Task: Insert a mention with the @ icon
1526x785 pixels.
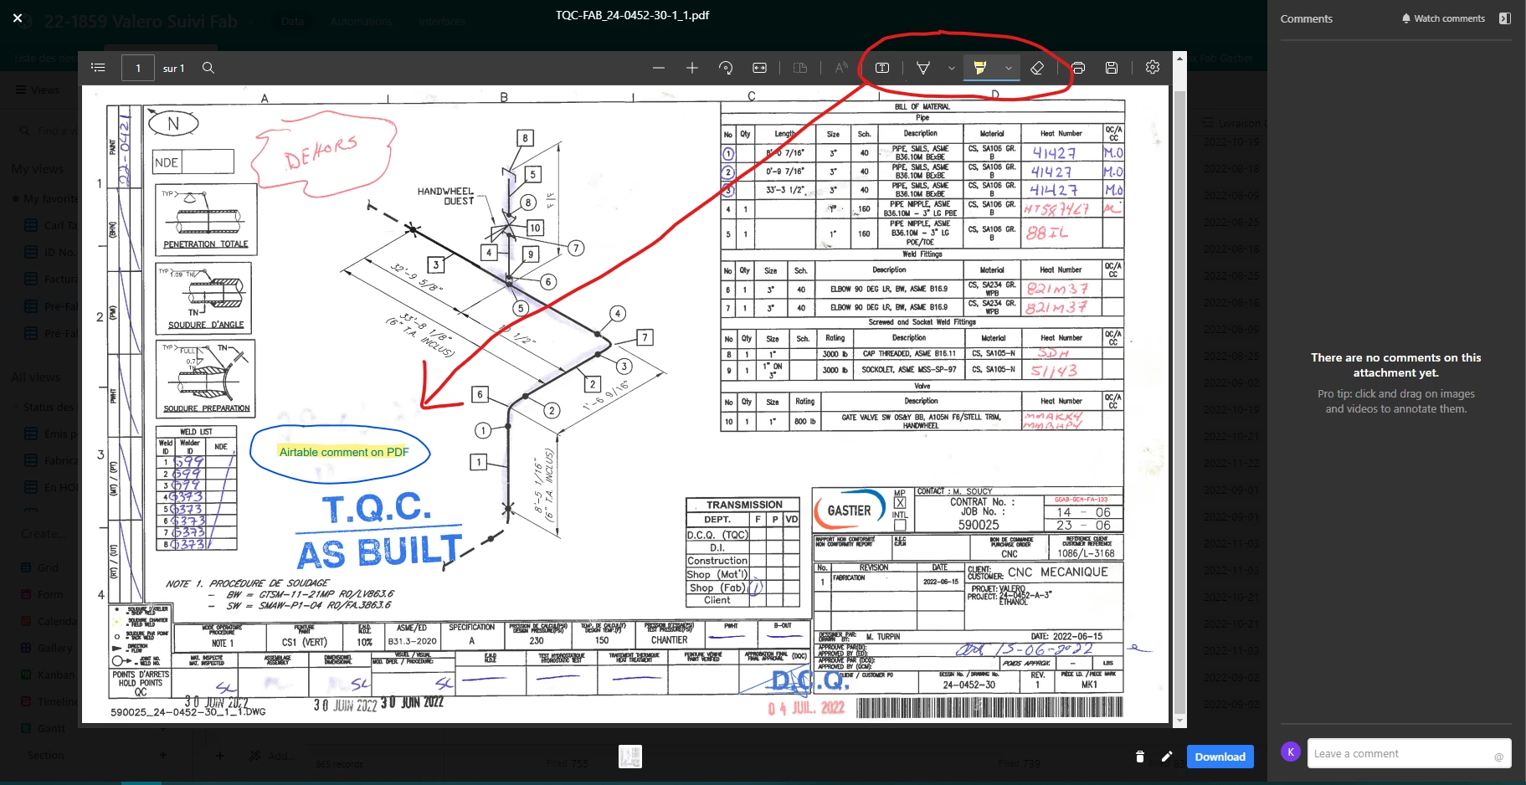Action: pos(1498,757)
